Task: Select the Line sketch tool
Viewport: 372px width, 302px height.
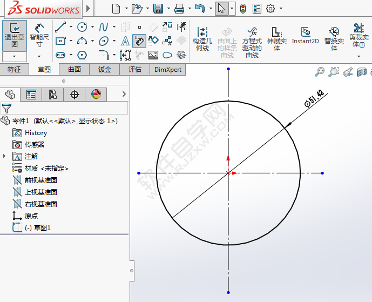Action: (x=60, y=27)
